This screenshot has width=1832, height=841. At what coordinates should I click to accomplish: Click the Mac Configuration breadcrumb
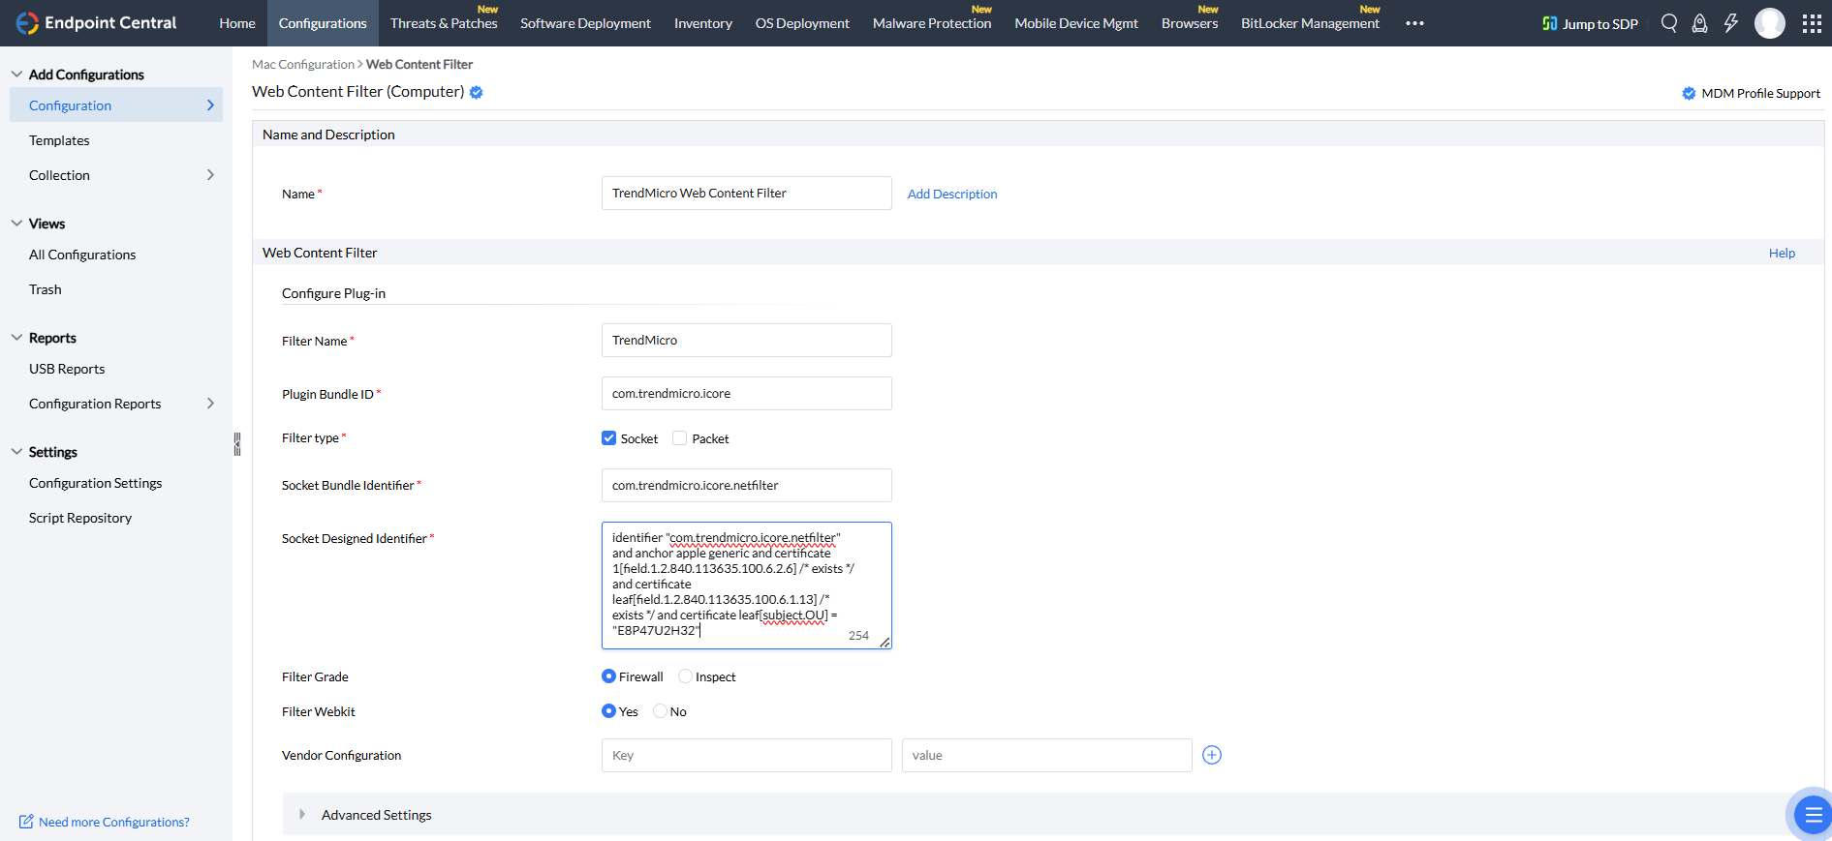click(x=303, y=64)
